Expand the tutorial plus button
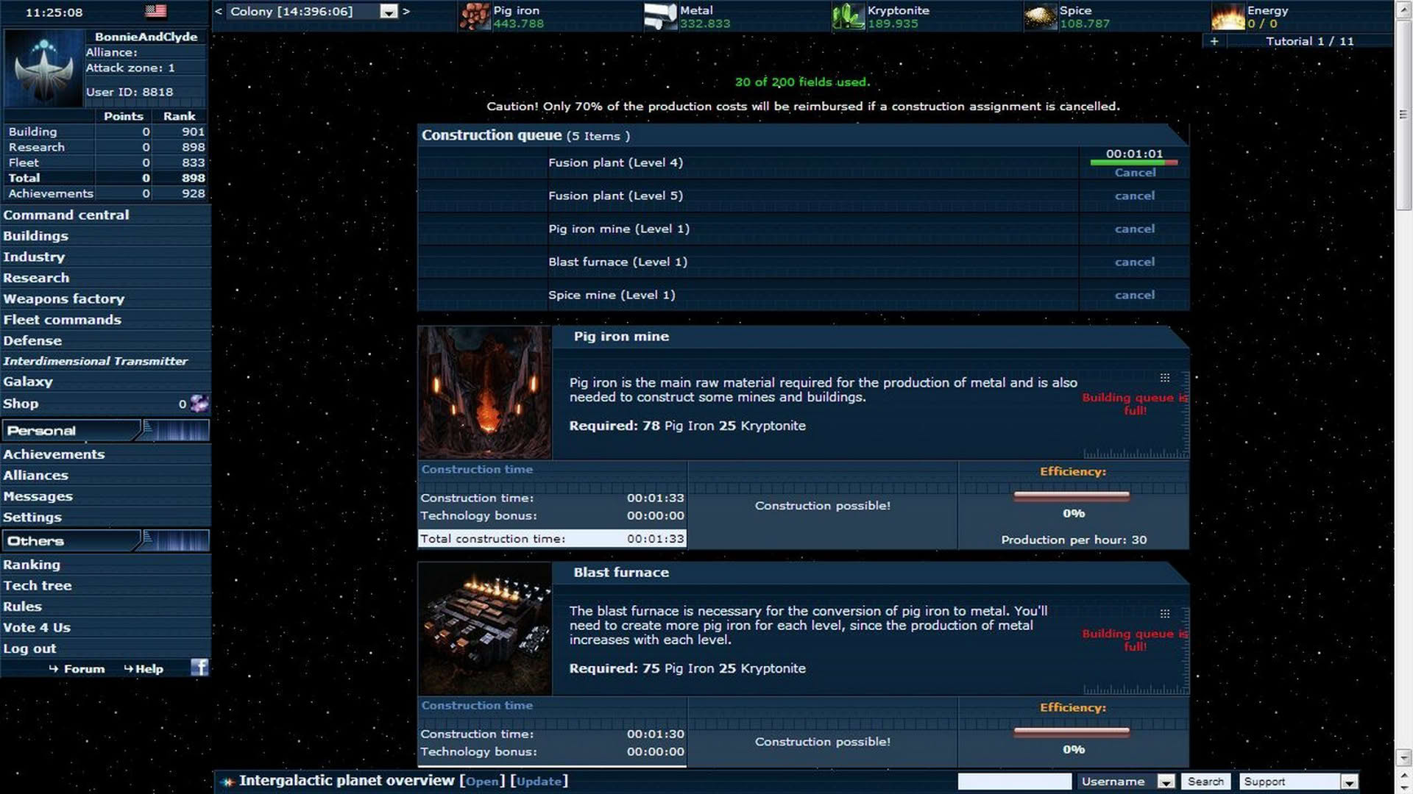The image size is (1413, 794). (1214, 41)
